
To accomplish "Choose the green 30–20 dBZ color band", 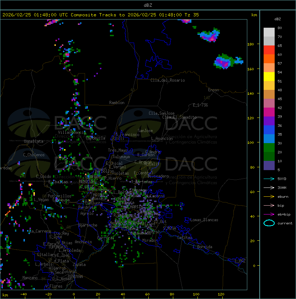I will click(x=269, y=148).
